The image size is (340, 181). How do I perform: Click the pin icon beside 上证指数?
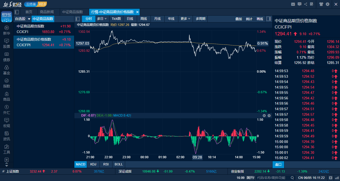tap(3, 171)
